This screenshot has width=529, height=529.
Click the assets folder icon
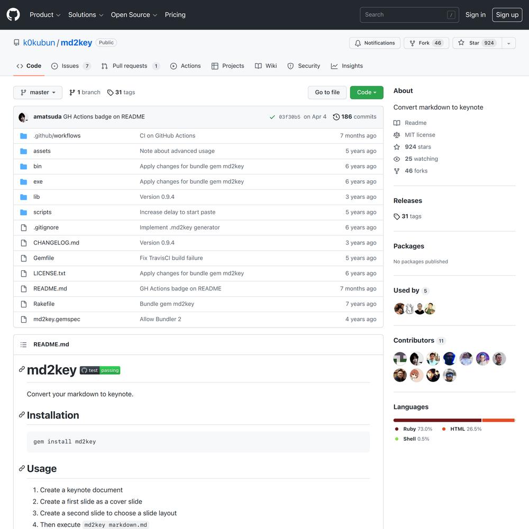click(24, 151)
